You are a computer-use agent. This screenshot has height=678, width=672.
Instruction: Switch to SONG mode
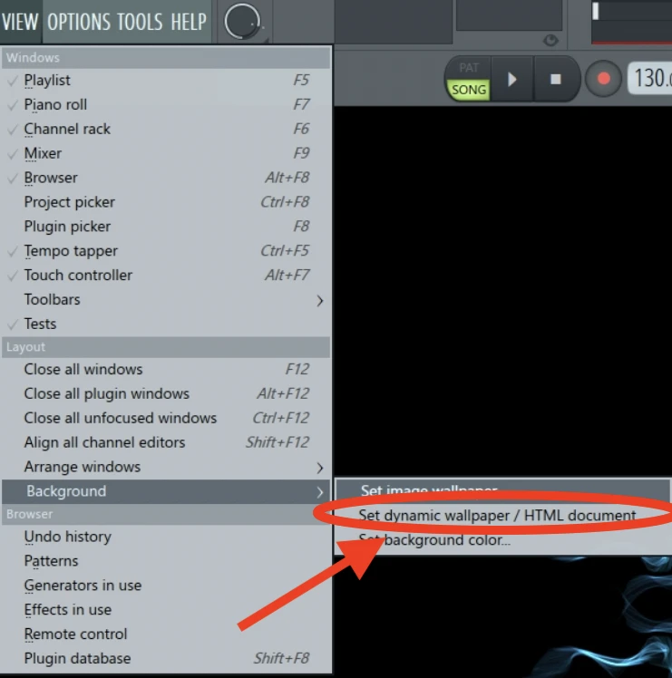coord(468,90)
